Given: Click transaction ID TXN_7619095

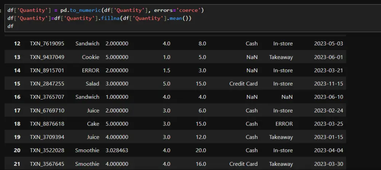Looking at the screenshot, I should [x=47, y=43].
